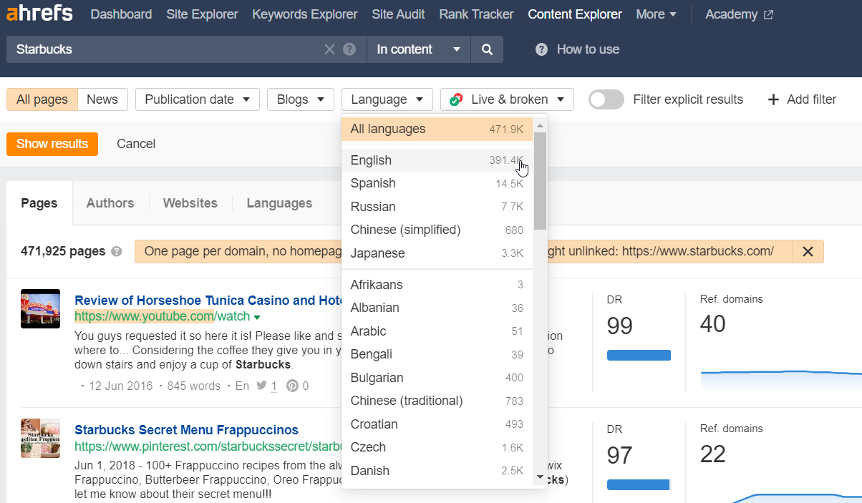
Task: Select Czech language
Action: click(x=437, y=447)
